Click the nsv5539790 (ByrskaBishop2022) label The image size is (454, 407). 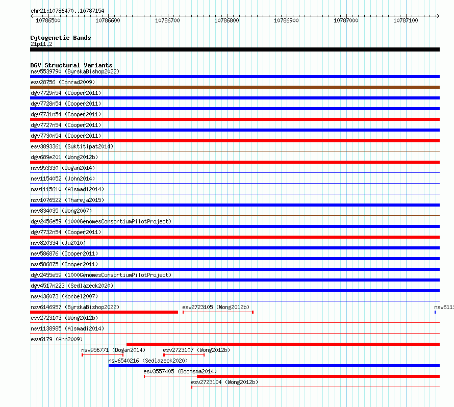coord(75,71)
